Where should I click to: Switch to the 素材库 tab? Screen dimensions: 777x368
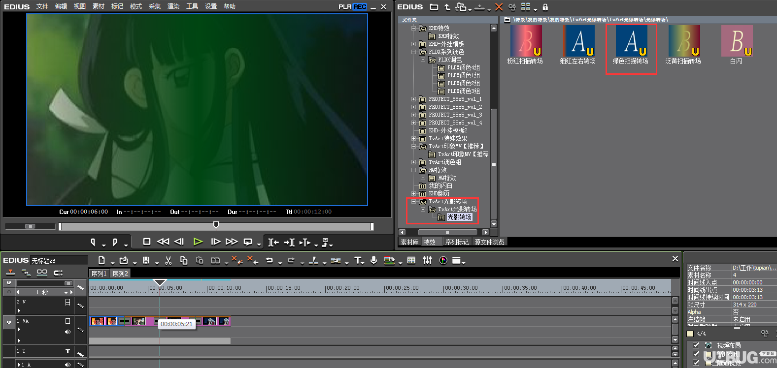point(409,242)
